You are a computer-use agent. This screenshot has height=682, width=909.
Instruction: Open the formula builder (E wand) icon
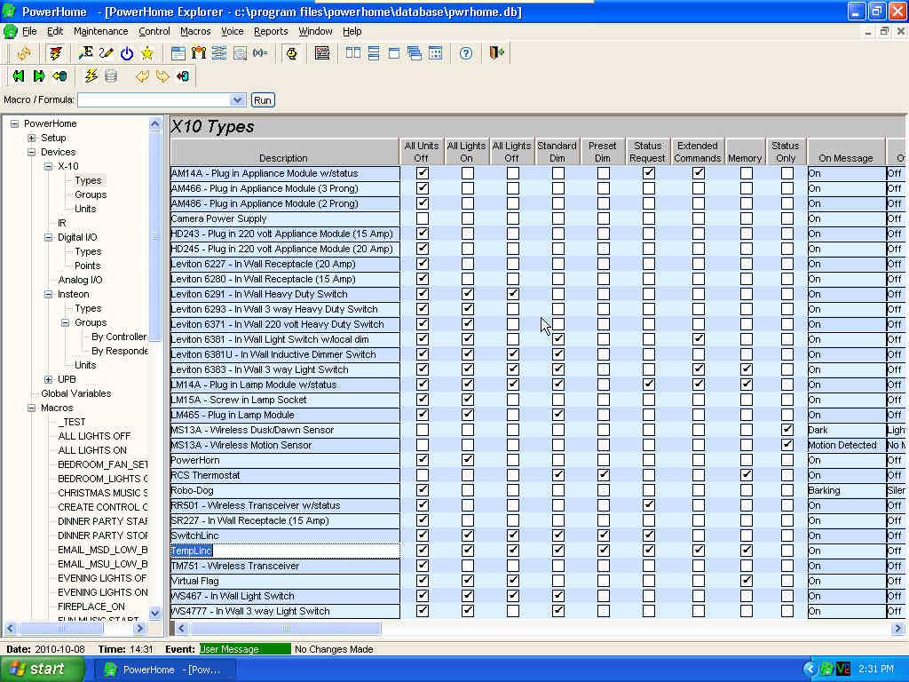coord(86,53)
